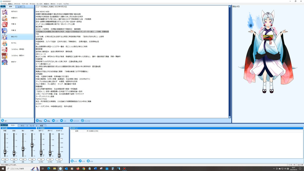Click the 音量 volume slider handle

pos(5,152)
